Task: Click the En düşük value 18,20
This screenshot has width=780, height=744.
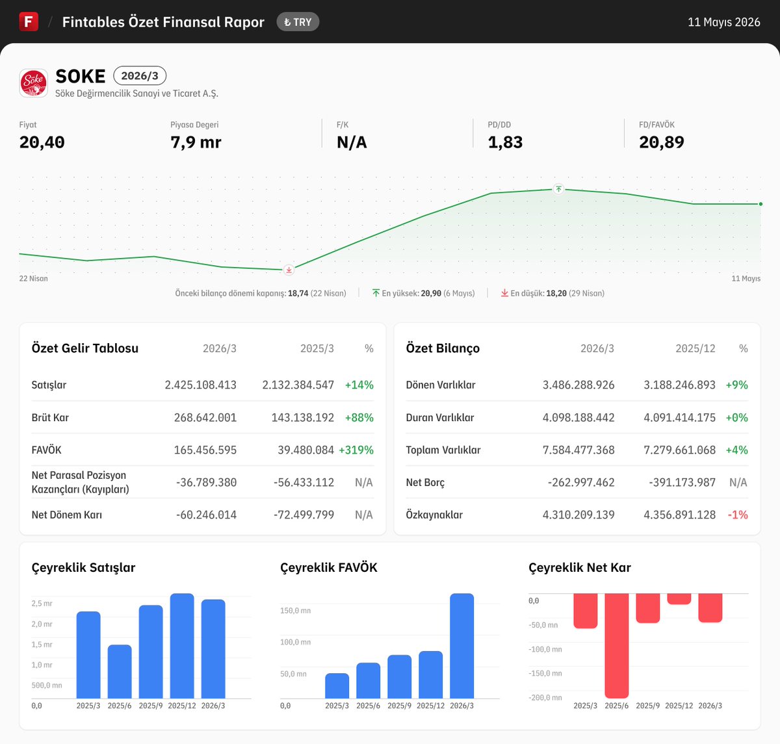Action: pyautogui.click(x=556, y=293)
